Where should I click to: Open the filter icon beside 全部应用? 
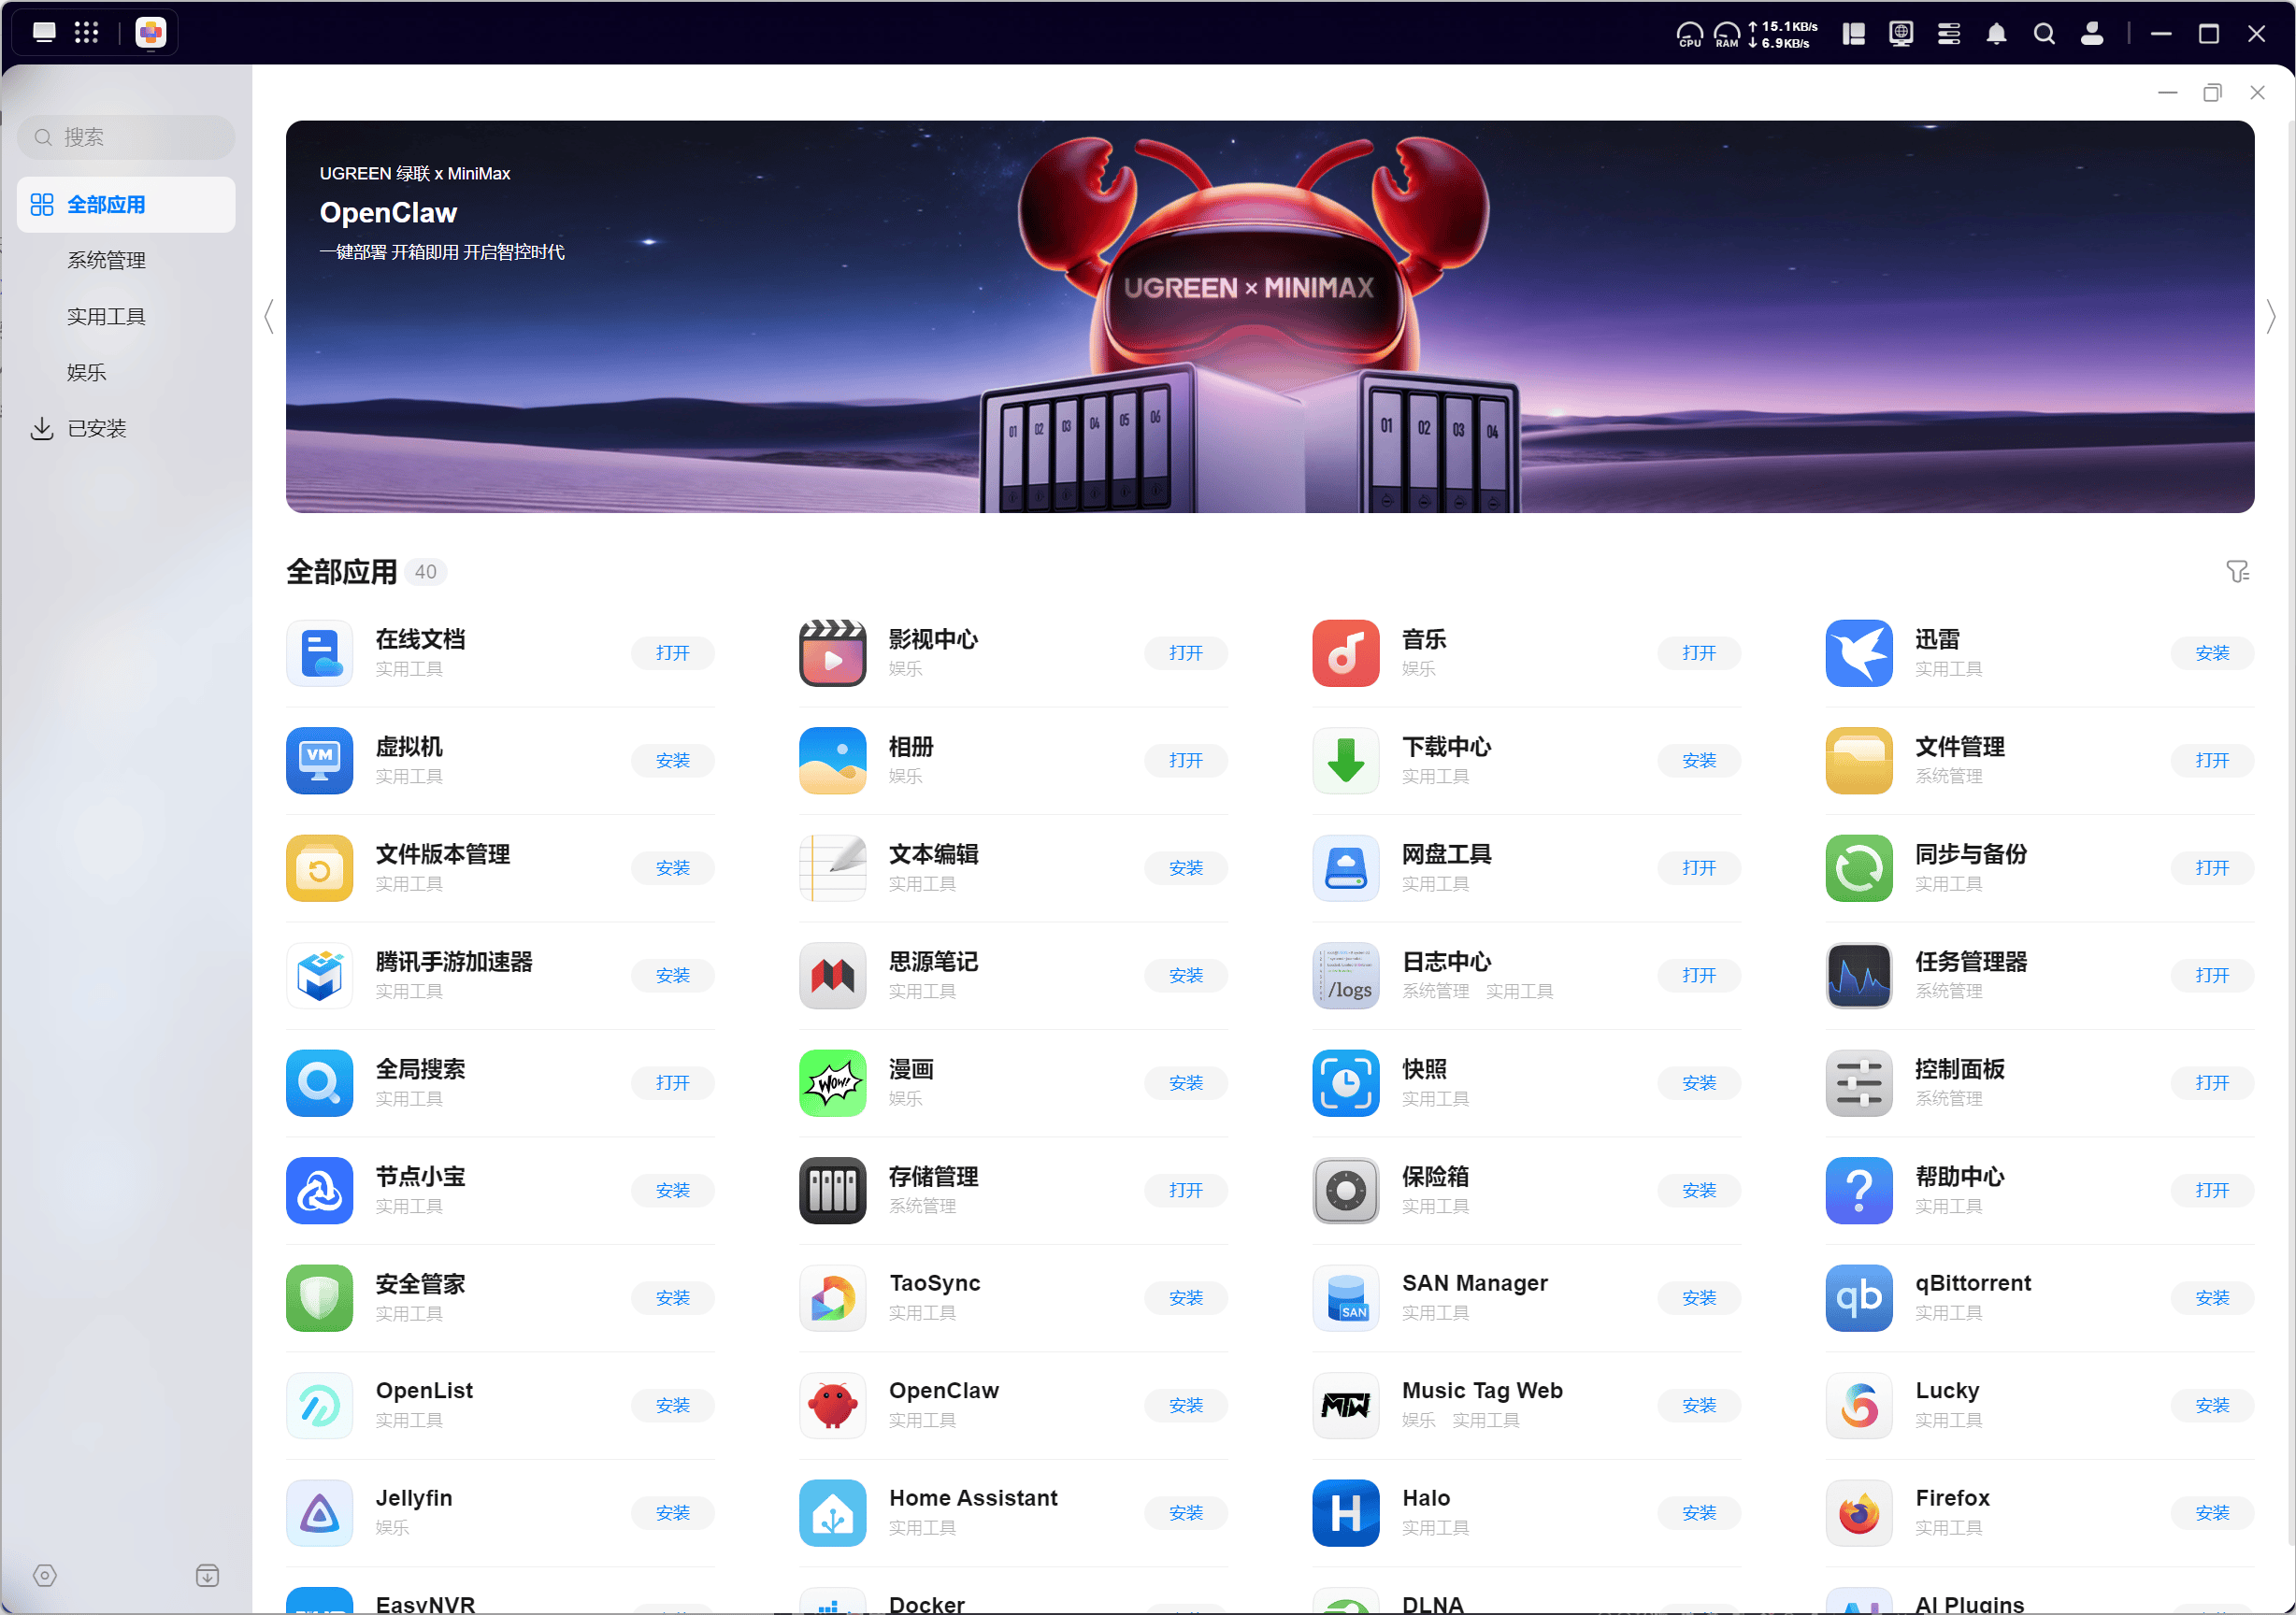tap(2236, 571)
